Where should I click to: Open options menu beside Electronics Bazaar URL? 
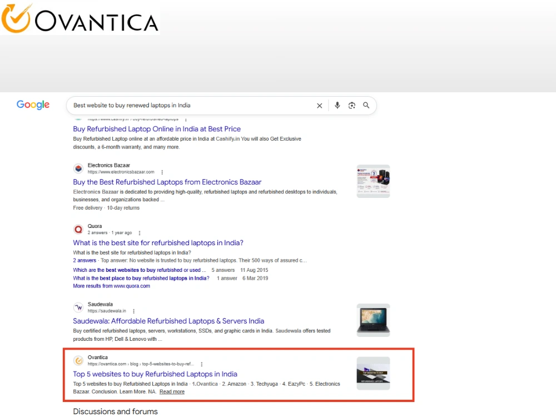pos(162,172)
